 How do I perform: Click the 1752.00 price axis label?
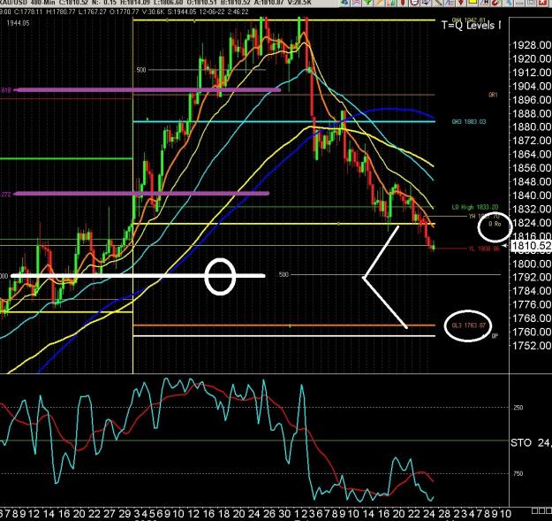pyautogui.click(x=532, y=346)
